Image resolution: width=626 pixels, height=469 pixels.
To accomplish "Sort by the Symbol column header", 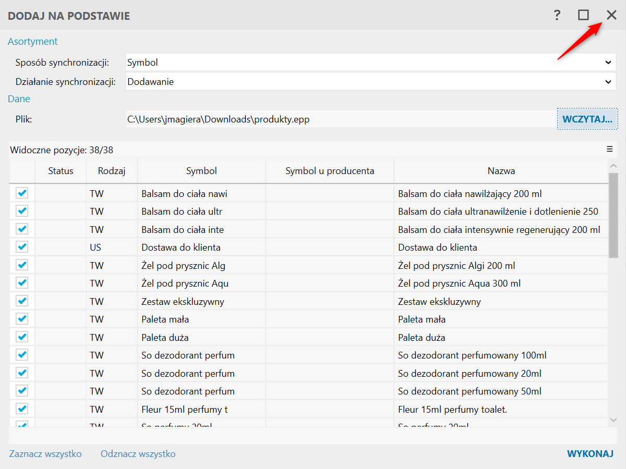I will pos(201,171).
